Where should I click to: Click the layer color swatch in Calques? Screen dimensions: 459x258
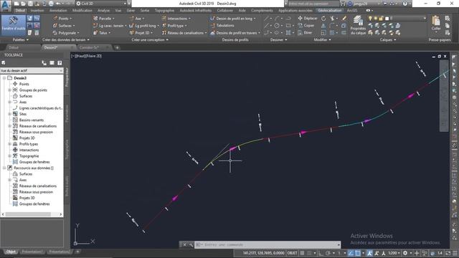point(387,19)
